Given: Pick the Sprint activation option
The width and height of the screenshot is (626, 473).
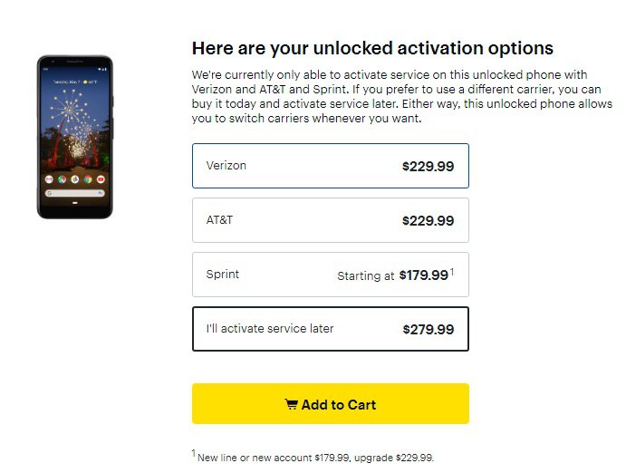Looking at the screenshot, I should pos(330,275).
